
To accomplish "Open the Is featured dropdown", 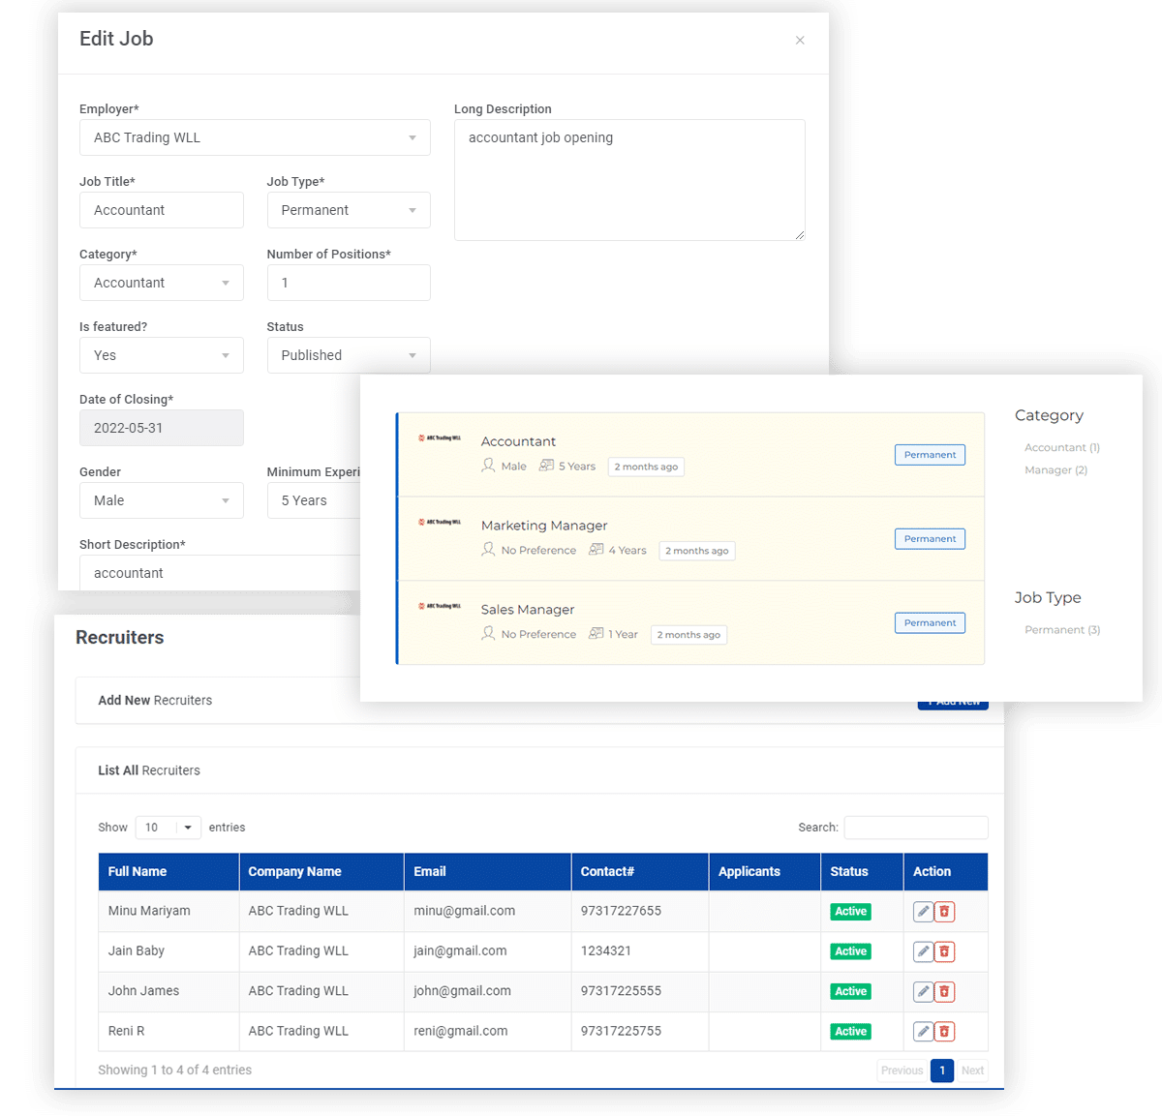I will tap(161, 355).
